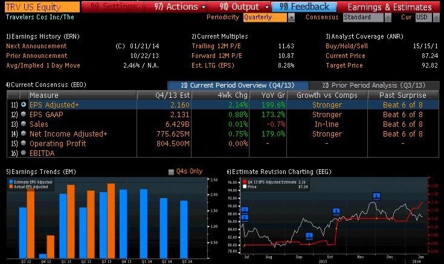This screenshot has height=264, width=444.
Task: Switch to Prior Period Analysis (Q3/13) tab
Action: [374, 85]
